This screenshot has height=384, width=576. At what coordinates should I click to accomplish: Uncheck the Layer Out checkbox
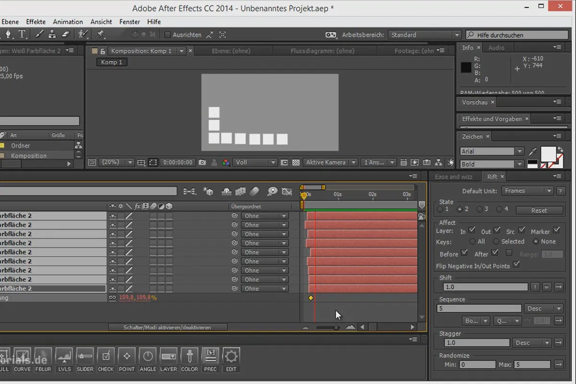point(497,230)
